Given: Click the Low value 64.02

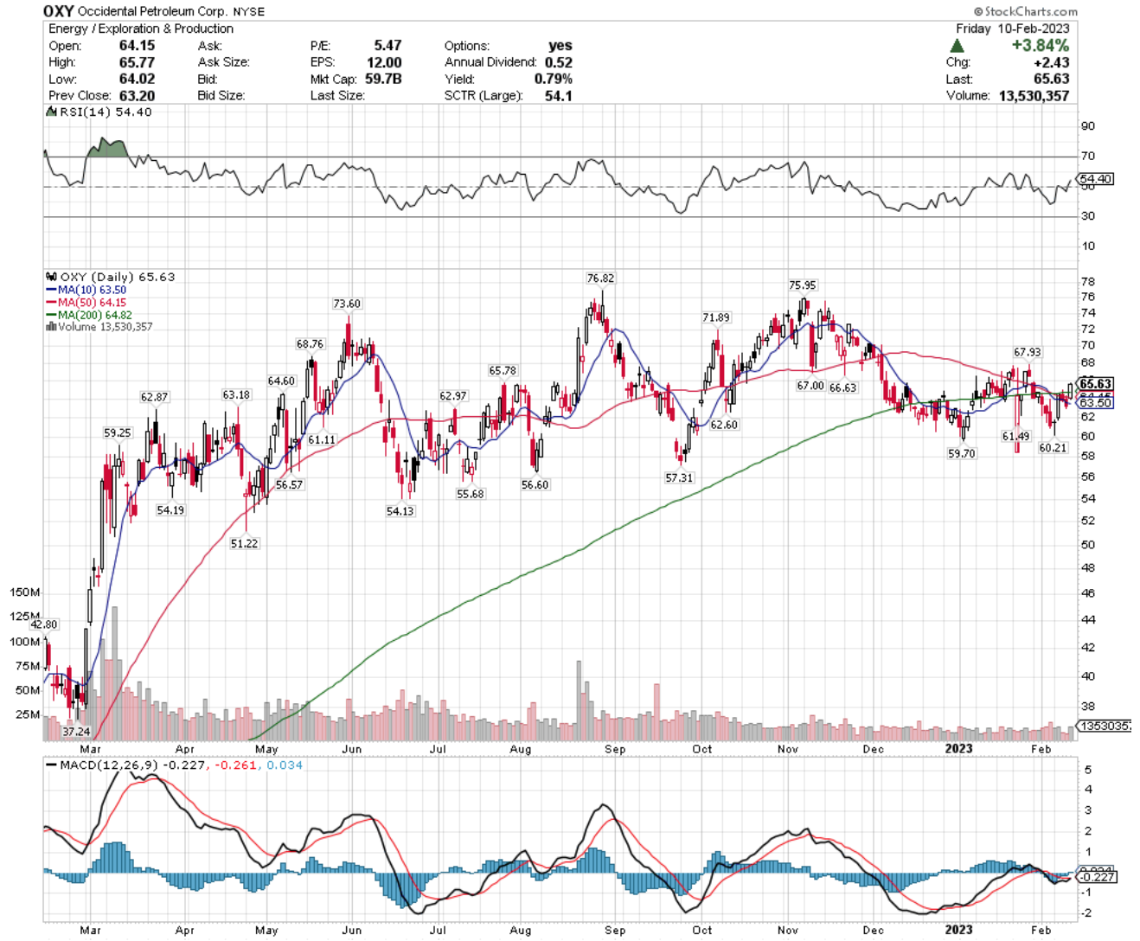Looking at the screenshot, I should tap(137, 79).
